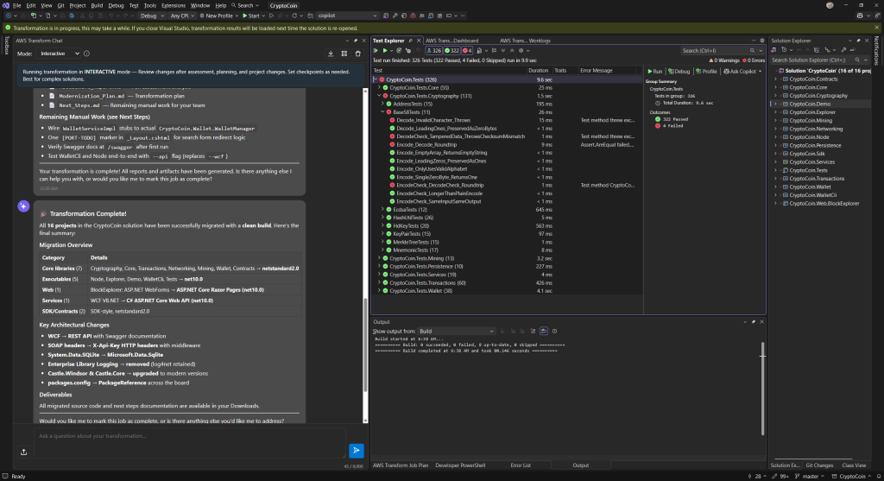Switch to the Git Changes tab

[819, 465]
